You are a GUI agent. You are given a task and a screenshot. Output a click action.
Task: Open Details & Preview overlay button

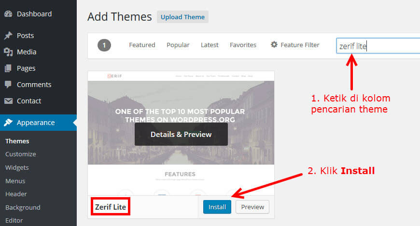click(181, 134)
